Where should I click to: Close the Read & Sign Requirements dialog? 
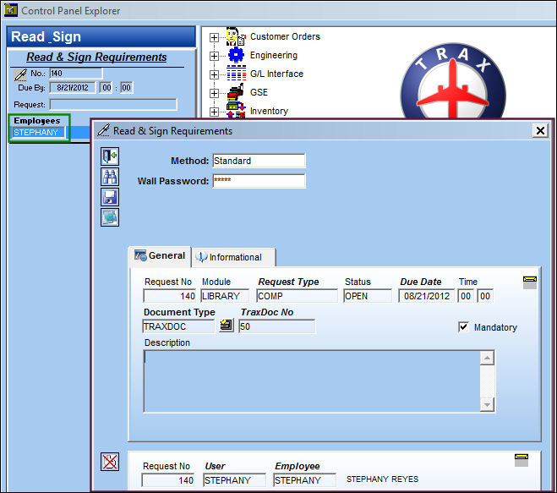(540, 130)
